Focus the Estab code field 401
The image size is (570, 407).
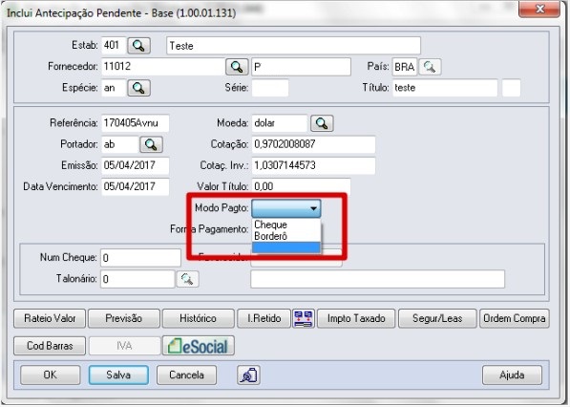[114, 46]
